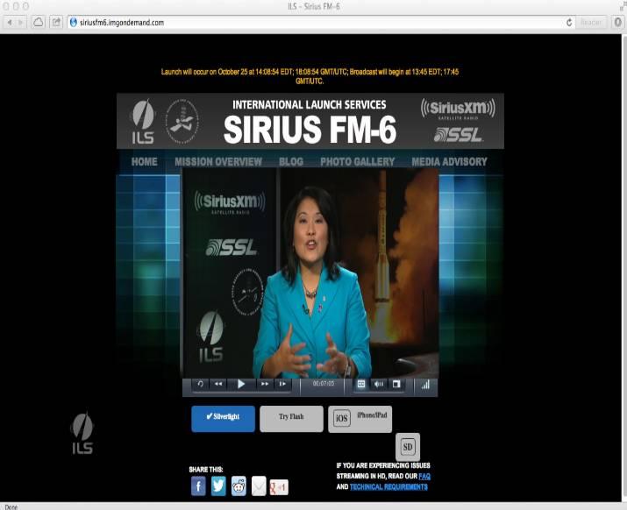627x510 pixels.
Task: Toggle the SD quality button
Action: 408,447
